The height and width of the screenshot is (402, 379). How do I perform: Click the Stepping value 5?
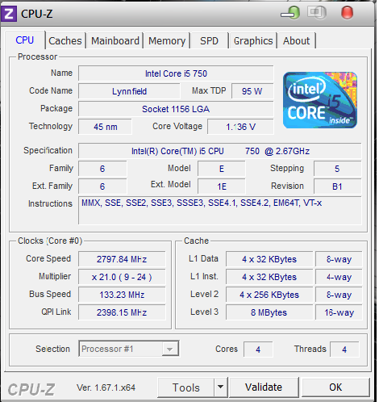point(337,169)
